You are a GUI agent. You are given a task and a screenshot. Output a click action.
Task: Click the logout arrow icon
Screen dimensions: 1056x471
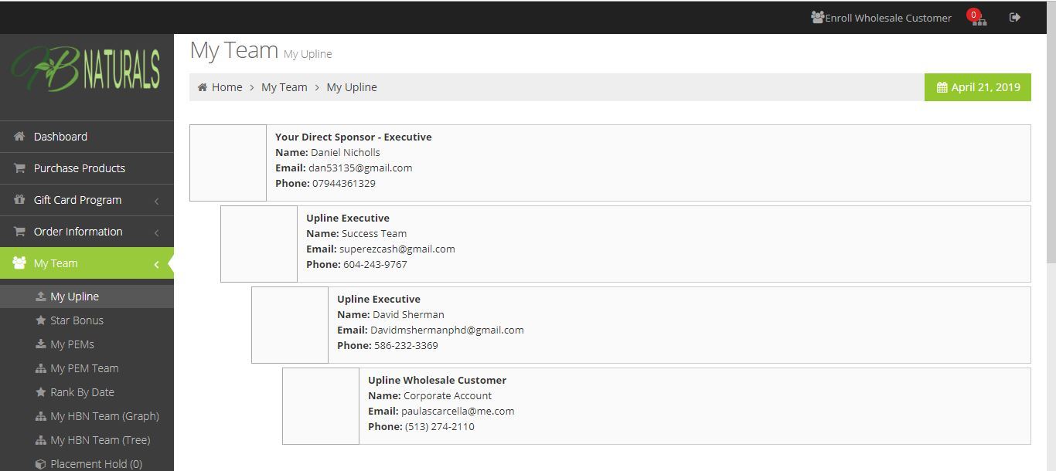point(1015,17)
